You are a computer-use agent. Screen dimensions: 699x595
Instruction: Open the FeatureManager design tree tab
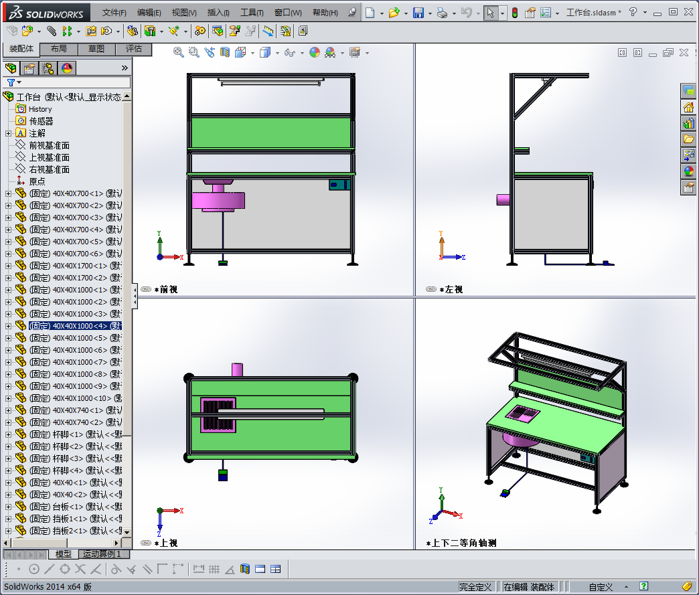tap(11, 68)
